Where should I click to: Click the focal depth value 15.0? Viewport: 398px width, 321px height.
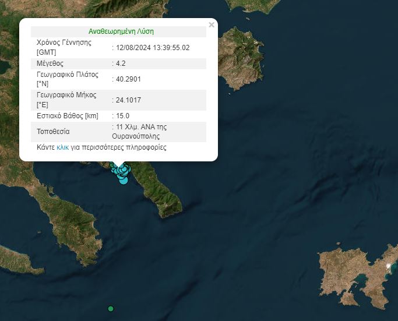pos(121,116)
